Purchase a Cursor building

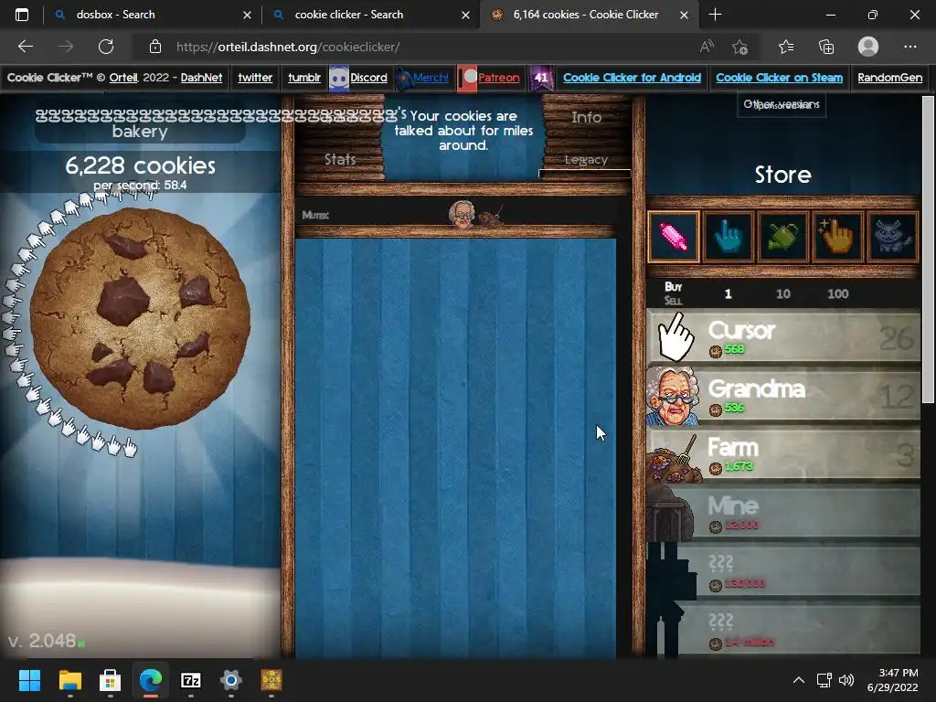click(783, 337)
